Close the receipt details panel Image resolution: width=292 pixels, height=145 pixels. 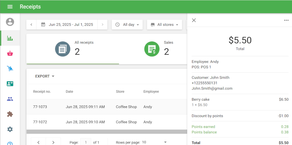194,20
